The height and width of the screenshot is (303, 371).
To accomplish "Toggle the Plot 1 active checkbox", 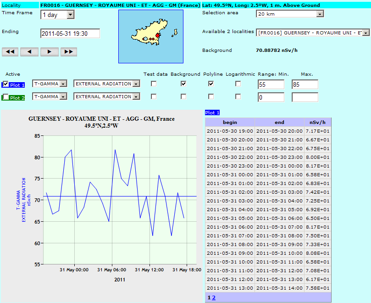I will click(6, 84).
